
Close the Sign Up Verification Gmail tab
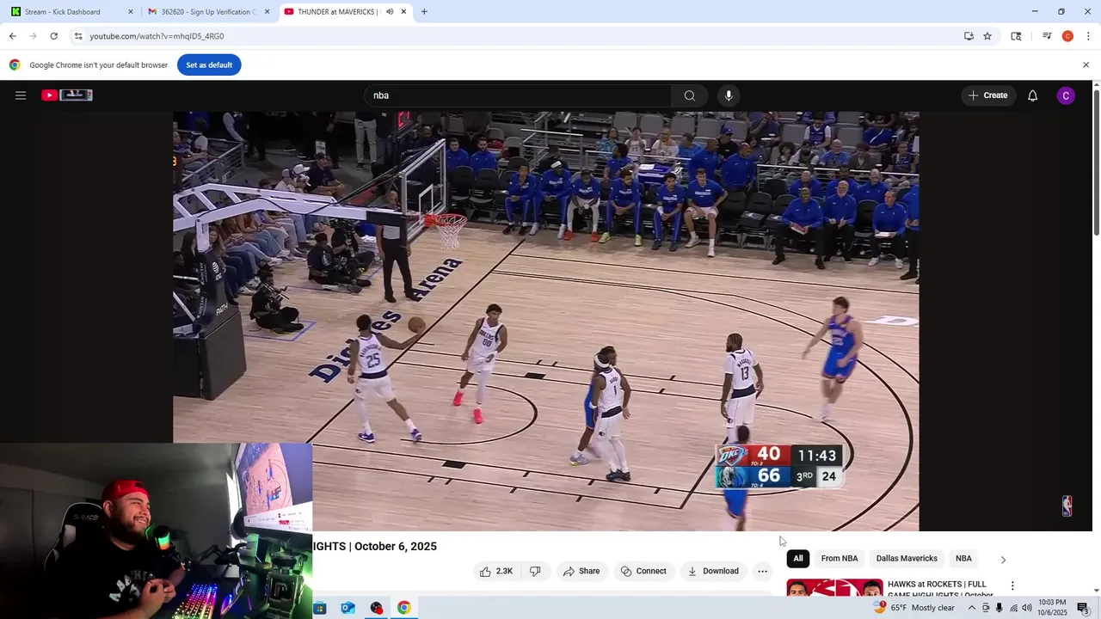coord(267,12)
